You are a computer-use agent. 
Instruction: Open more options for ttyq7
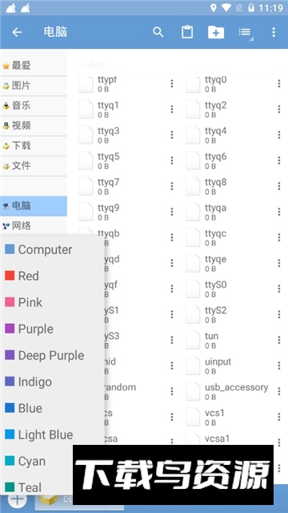pyautogui.click(x=172, y=186)
